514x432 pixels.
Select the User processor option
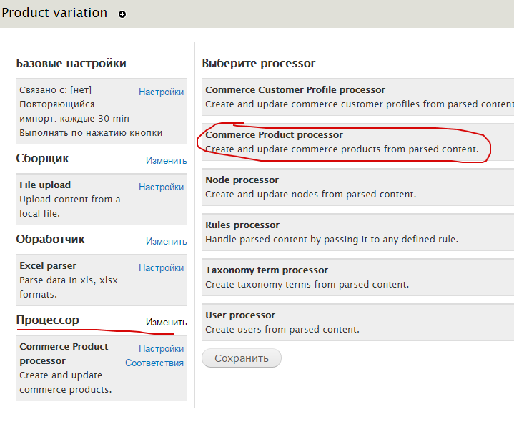click(x=240, y=315)
